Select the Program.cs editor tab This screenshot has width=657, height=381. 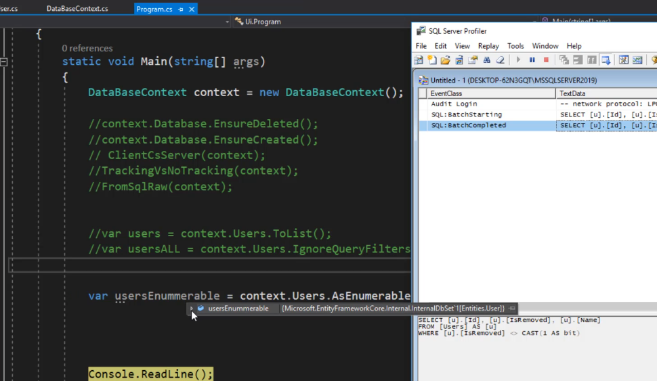point(154,9)
